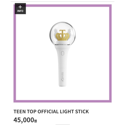Click the oval power button on handle

point(62,53)
